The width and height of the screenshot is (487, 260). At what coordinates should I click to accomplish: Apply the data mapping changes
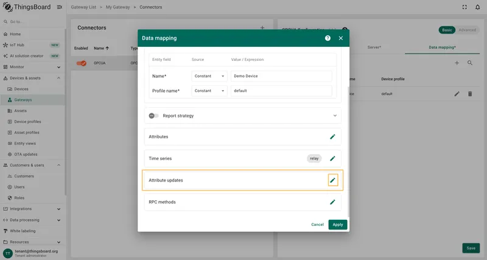(x=338, y=225)
